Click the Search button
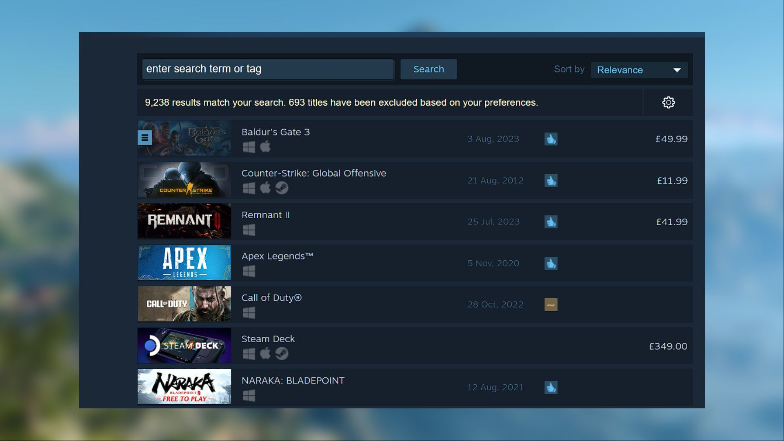The width and height of the screenshot is (784, 441). (x=429, y=69)
